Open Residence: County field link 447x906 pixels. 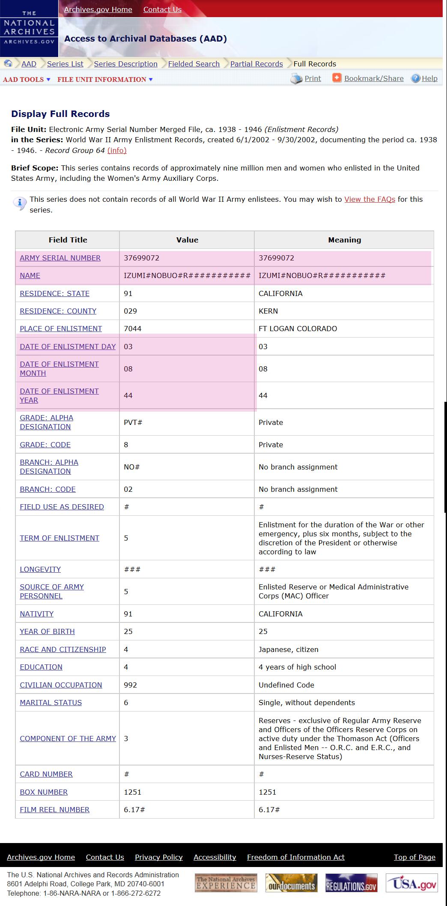[58, 311]
